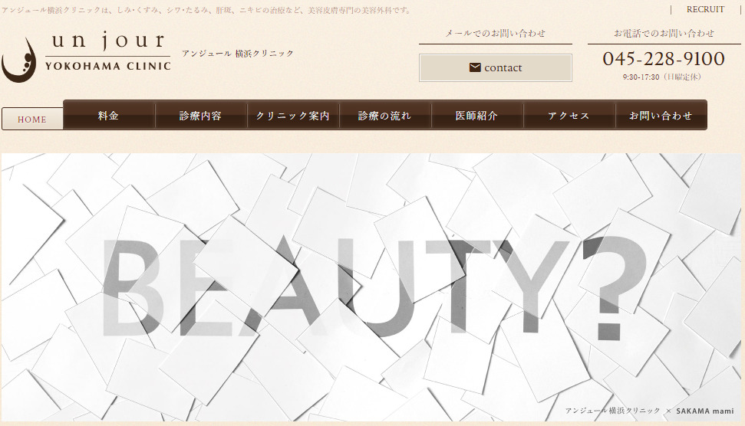This screenshot has height=426, width=745.
Task: Go to the HOME tab
Action: pos(32,119)
